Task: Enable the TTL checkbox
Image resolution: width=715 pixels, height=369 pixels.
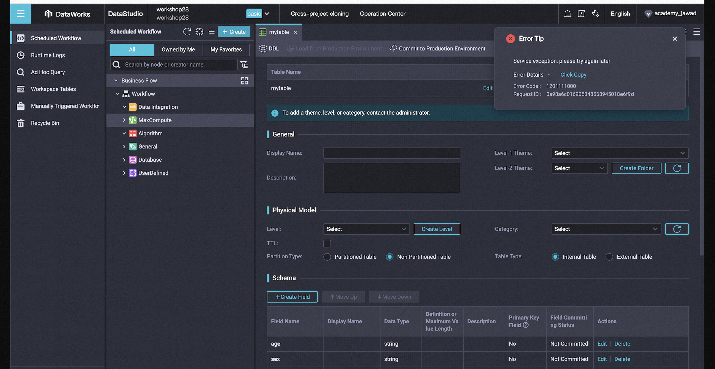Action: click(x=327, y=243)
